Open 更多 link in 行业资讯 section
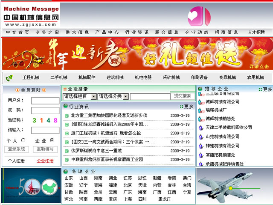This screenshot has height=205, width=273. (x=187, y=107)
